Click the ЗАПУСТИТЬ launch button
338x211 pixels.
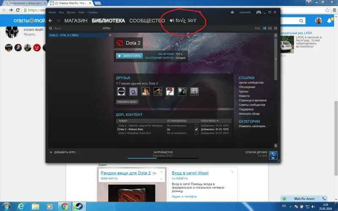tap(129, 56)
